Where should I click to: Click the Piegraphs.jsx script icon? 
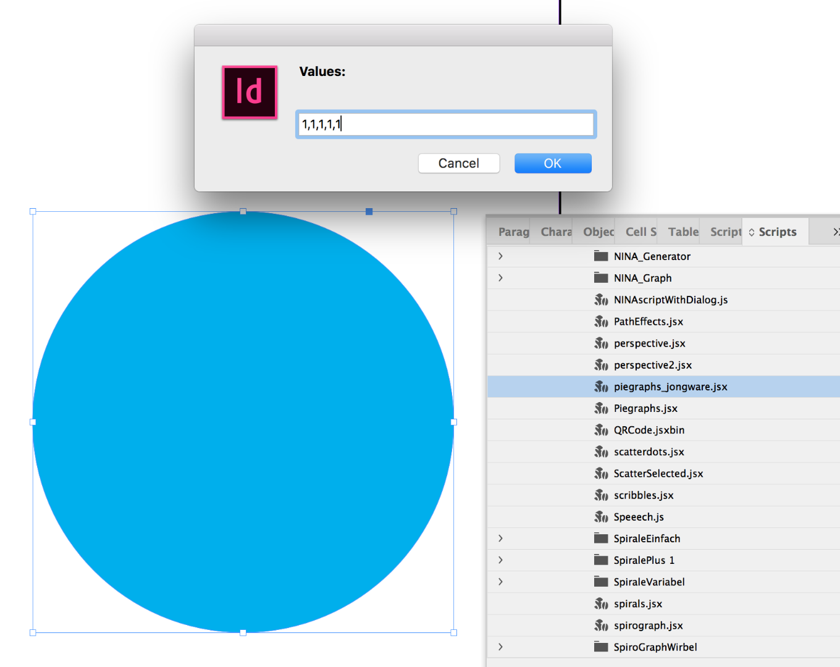[601, 408]
